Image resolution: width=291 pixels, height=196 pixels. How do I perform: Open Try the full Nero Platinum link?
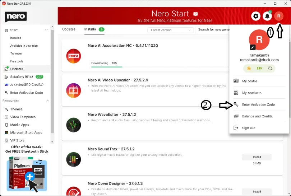(174, 20)
